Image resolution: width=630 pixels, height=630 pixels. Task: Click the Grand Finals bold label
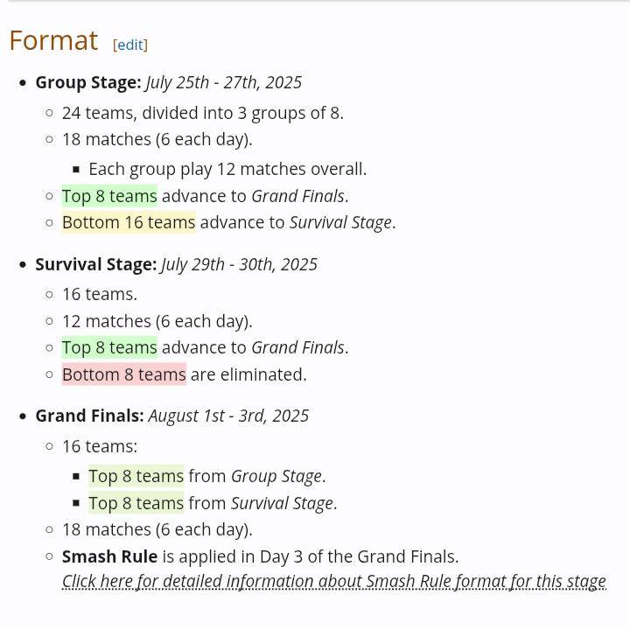[89, 416]
